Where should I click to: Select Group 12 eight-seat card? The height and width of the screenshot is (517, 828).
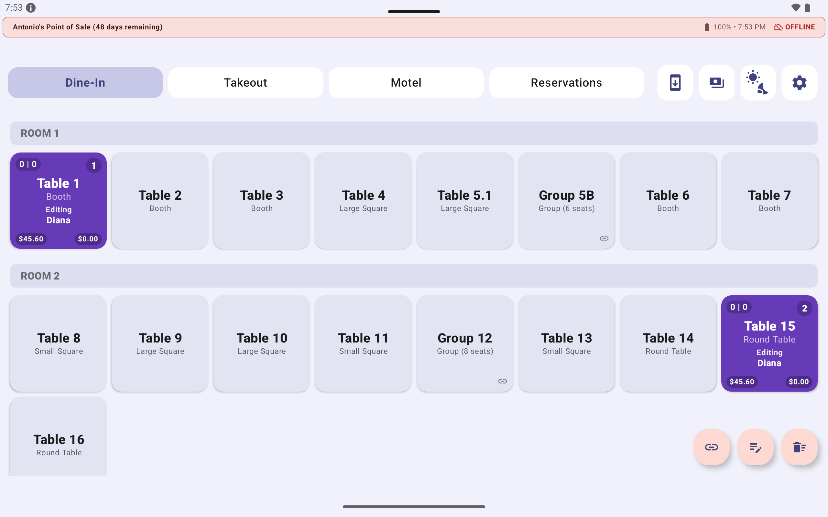point(465,343)
